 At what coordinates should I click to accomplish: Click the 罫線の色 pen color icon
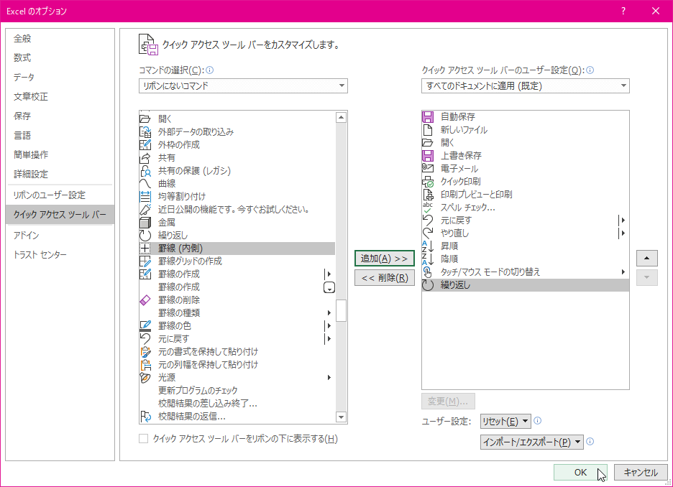click(145, 326)
